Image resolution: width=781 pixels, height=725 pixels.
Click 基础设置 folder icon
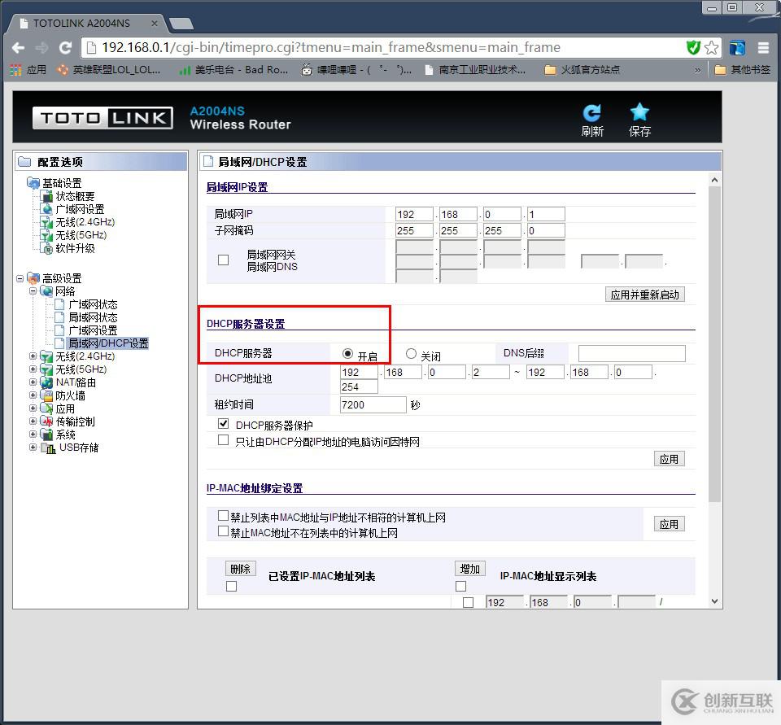pyautogui.click(x=33, y=183)
